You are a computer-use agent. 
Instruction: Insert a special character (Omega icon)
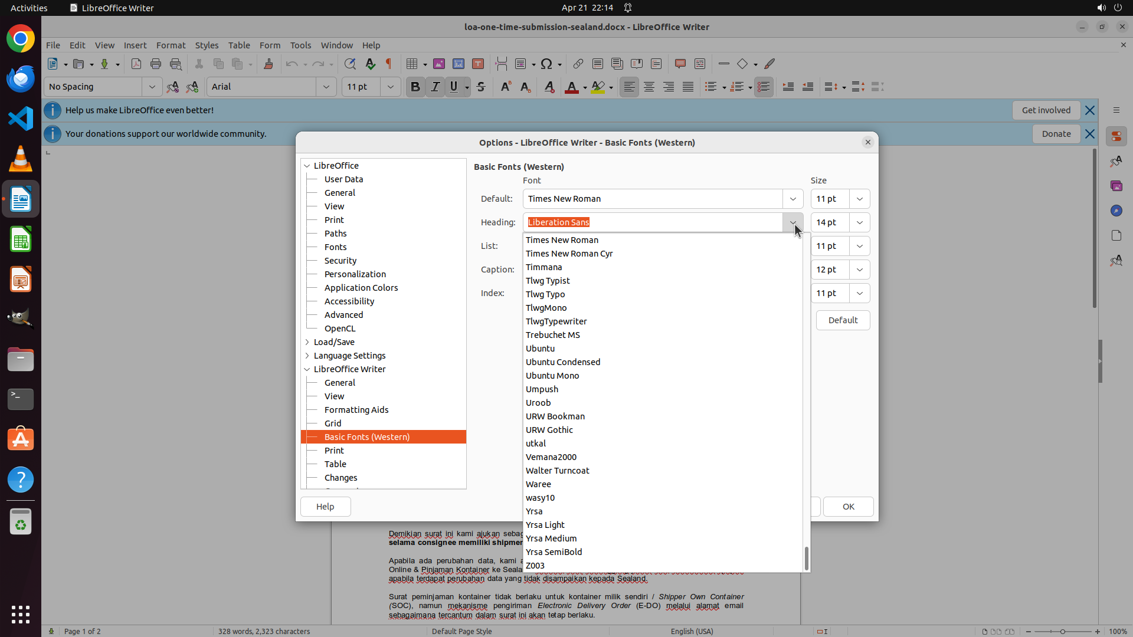(x=546, y=64)
